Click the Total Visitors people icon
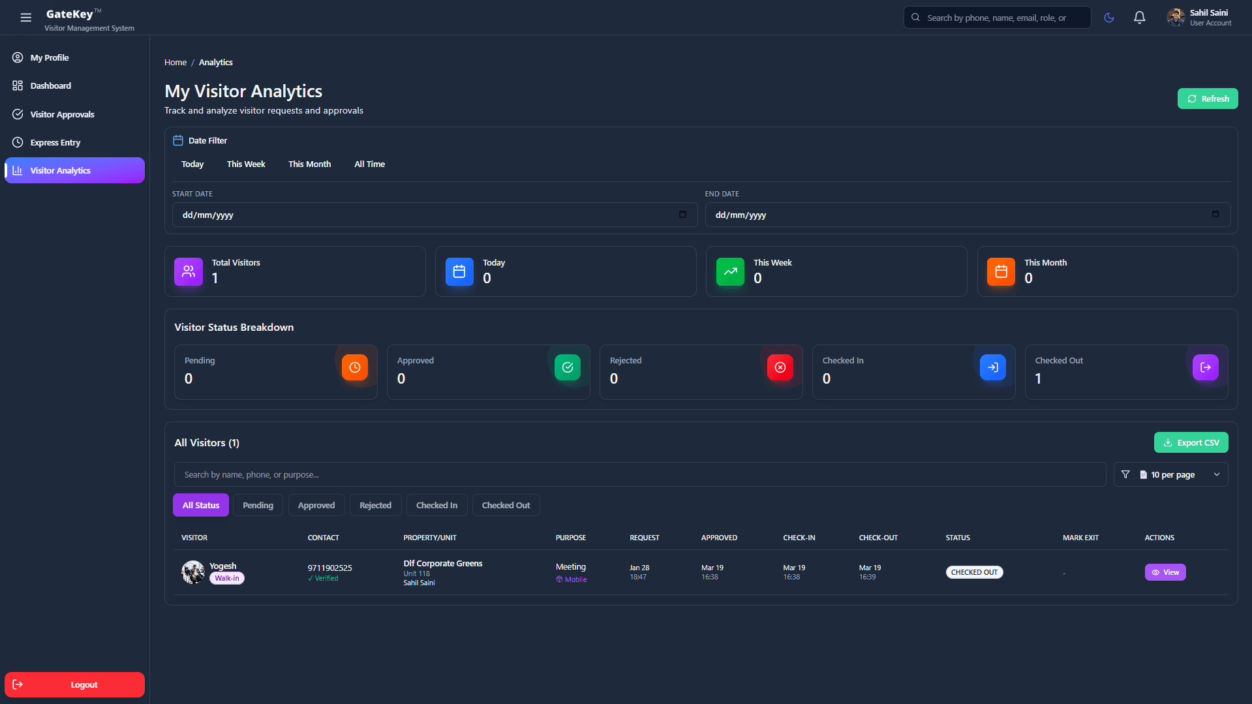The width and height of the screenshot is (1252, 704). [x=188, y=271]
